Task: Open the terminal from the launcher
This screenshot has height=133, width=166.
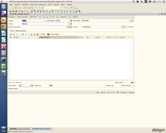Action: click(x=4, y=60)
